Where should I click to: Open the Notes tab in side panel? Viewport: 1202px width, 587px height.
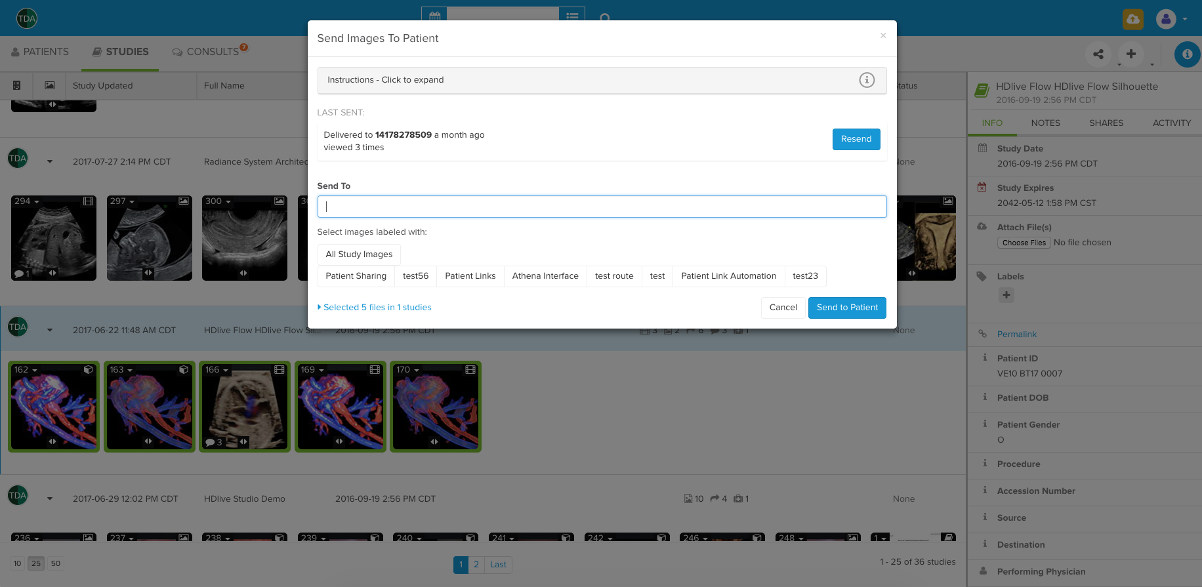point(1045,123)
